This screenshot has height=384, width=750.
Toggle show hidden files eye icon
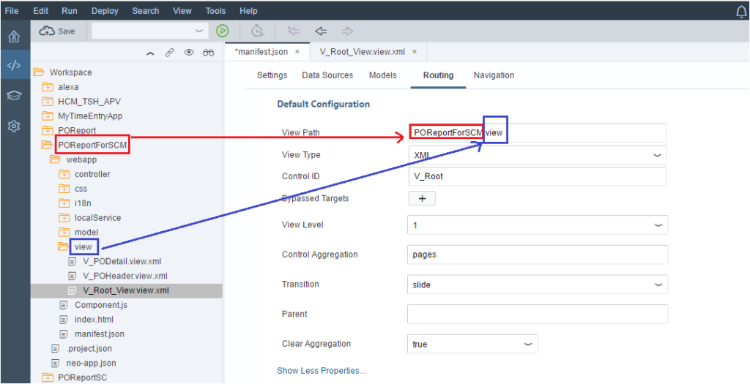point(189,53)
